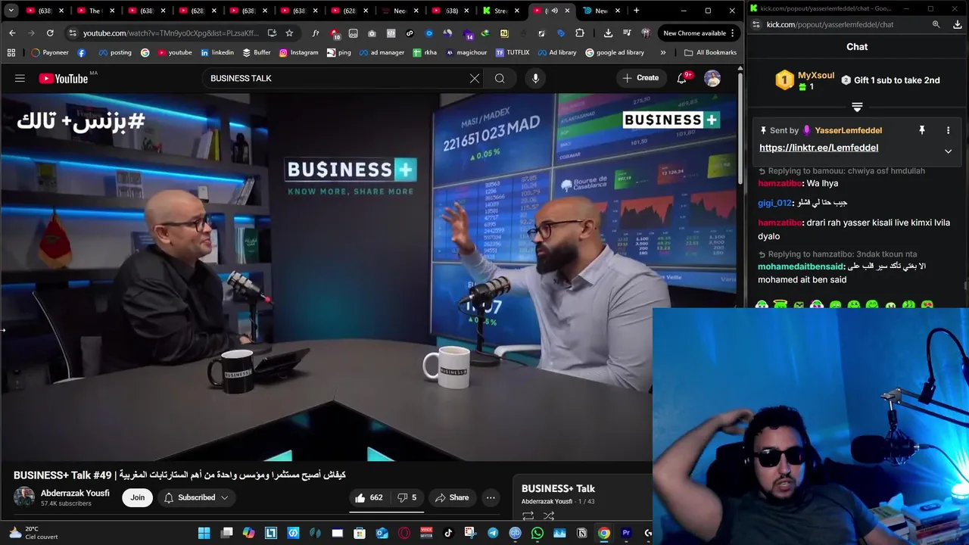Open the All Bookmarks folder
This screenshot has width=969, height=545.
[x=710, y=52]
